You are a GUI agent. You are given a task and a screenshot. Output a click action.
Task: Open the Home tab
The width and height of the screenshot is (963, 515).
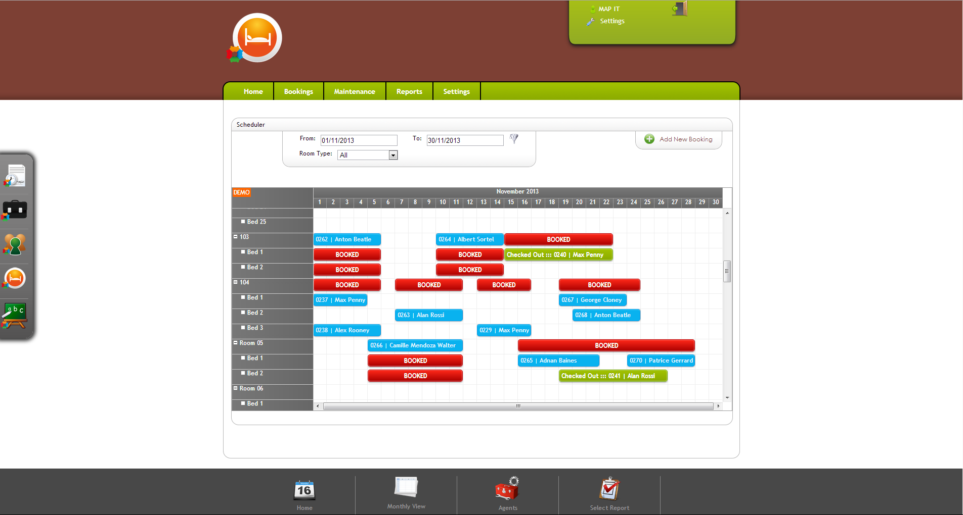click(x=253, y=91)
